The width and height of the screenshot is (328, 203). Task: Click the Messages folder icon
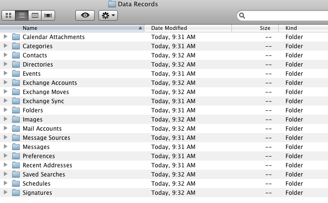(x=16, y=147)
